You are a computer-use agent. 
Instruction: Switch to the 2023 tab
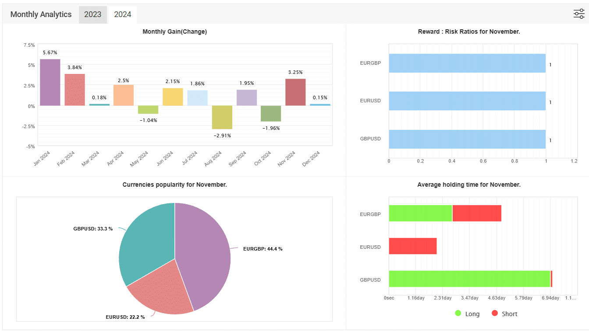coord(93,14)
